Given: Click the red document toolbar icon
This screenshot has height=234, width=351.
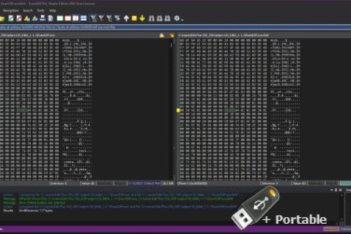Looking at the screenshot, I should (x=19, y=18).
